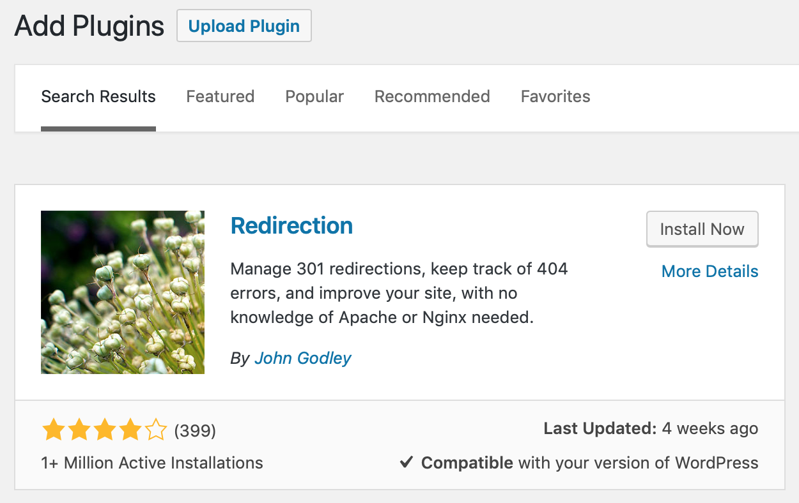Click the second filled rating star
799x503 pixels.
pos(79,431)
